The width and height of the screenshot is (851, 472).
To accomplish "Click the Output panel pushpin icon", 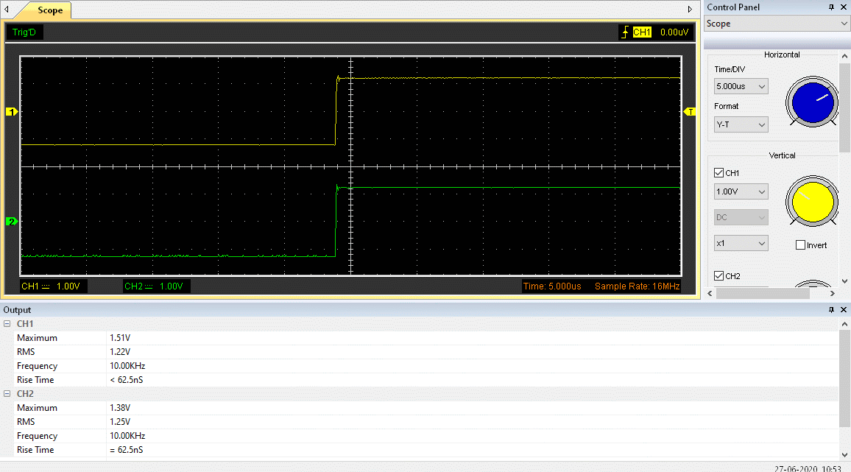I will (x=831, y=310).
